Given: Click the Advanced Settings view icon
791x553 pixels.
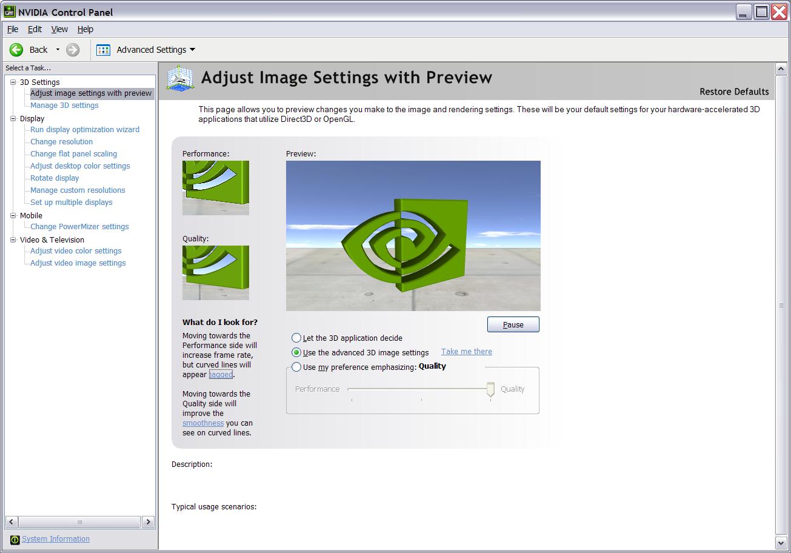Looking at the screenshot, I should [x=104, y=50].
